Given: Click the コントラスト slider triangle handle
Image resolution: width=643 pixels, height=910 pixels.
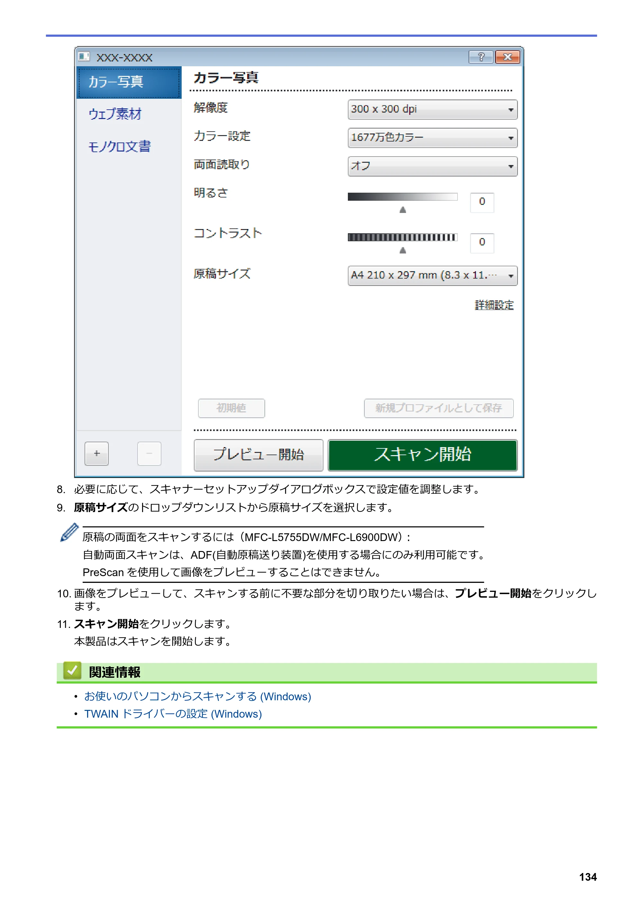Looking at the screenshot, I should point(403,250).
